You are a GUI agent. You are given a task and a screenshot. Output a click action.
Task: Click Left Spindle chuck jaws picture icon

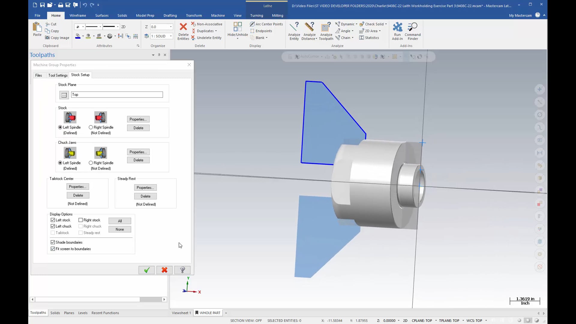(x=70, y=153)
